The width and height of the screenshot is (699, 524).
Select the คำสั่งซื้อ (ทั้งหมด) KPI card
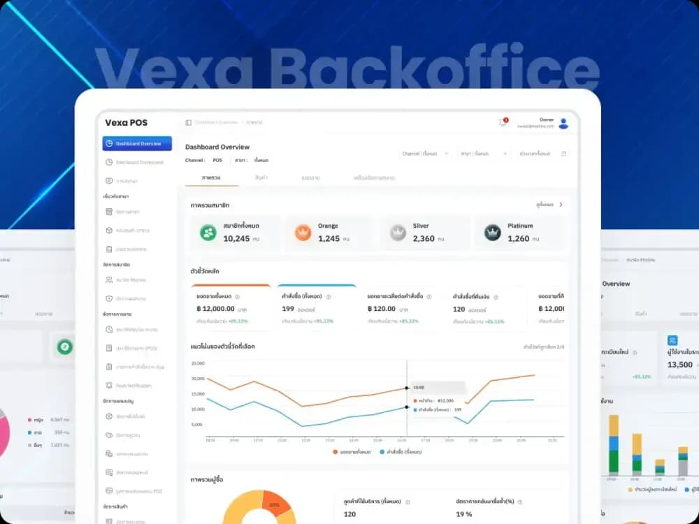[317, 307]
